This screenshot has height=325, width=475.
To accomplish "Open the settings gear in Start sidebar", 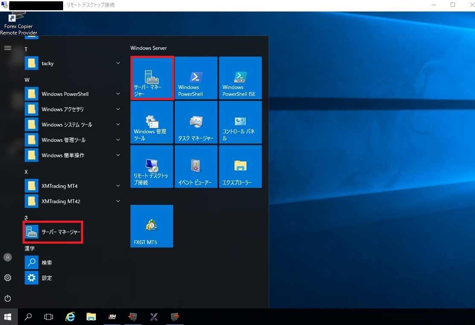I will pos(8,278).
